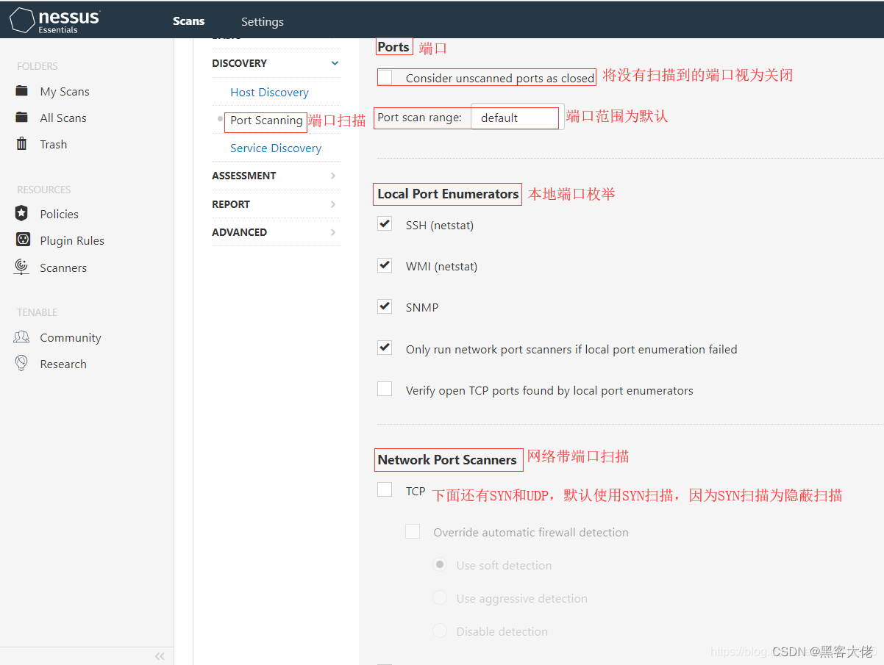Screen dimensions: 884x665
Task: Collapse the DISCOVERY section
Action: (x=335, y=63)
